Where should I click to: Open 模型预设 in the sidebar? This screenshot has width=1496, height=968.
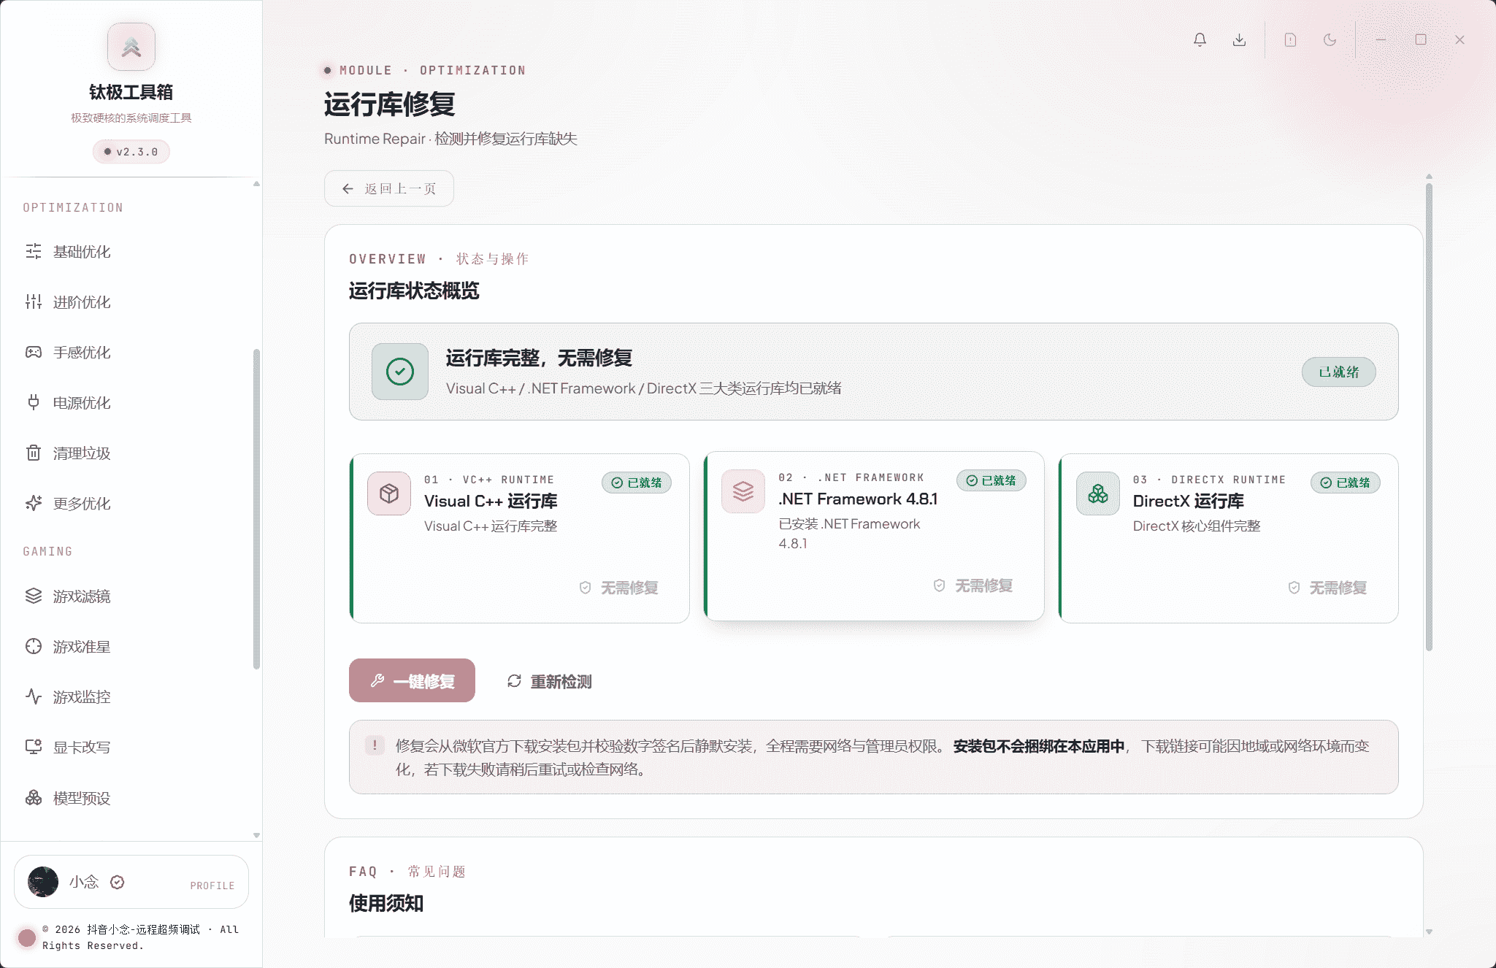click(x=131, y=798)
